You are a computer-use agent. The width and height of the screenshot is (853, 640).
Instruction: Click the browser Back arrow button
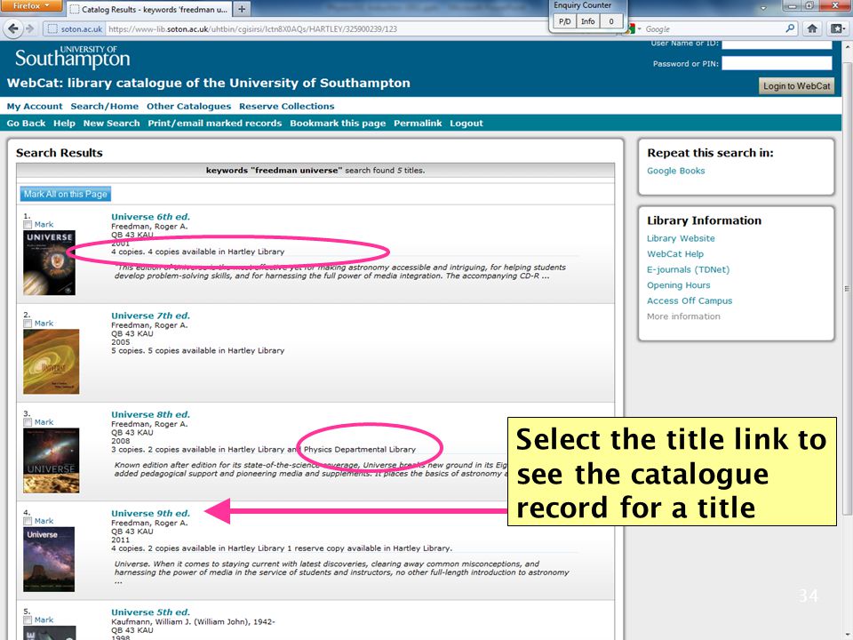(x=13, y=28)
